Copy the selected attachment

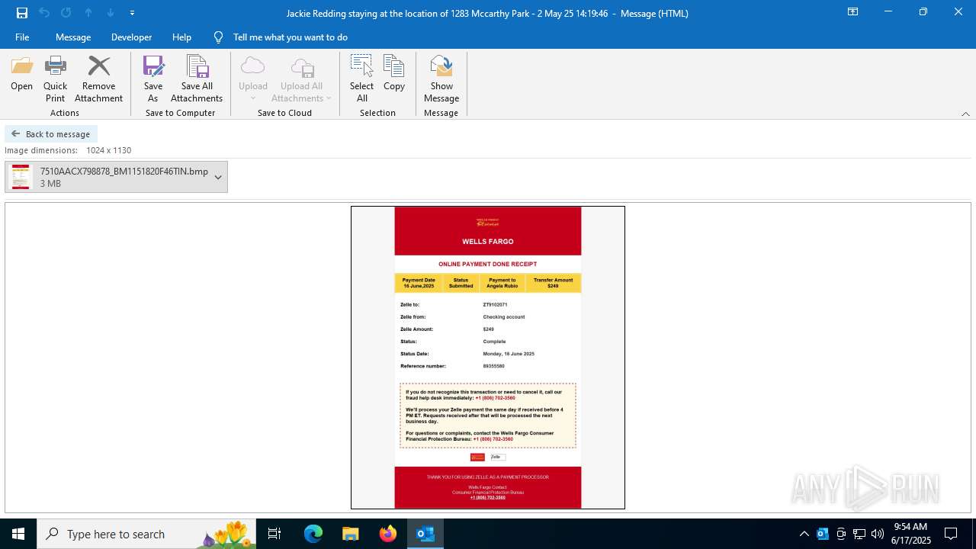(394, 75)
